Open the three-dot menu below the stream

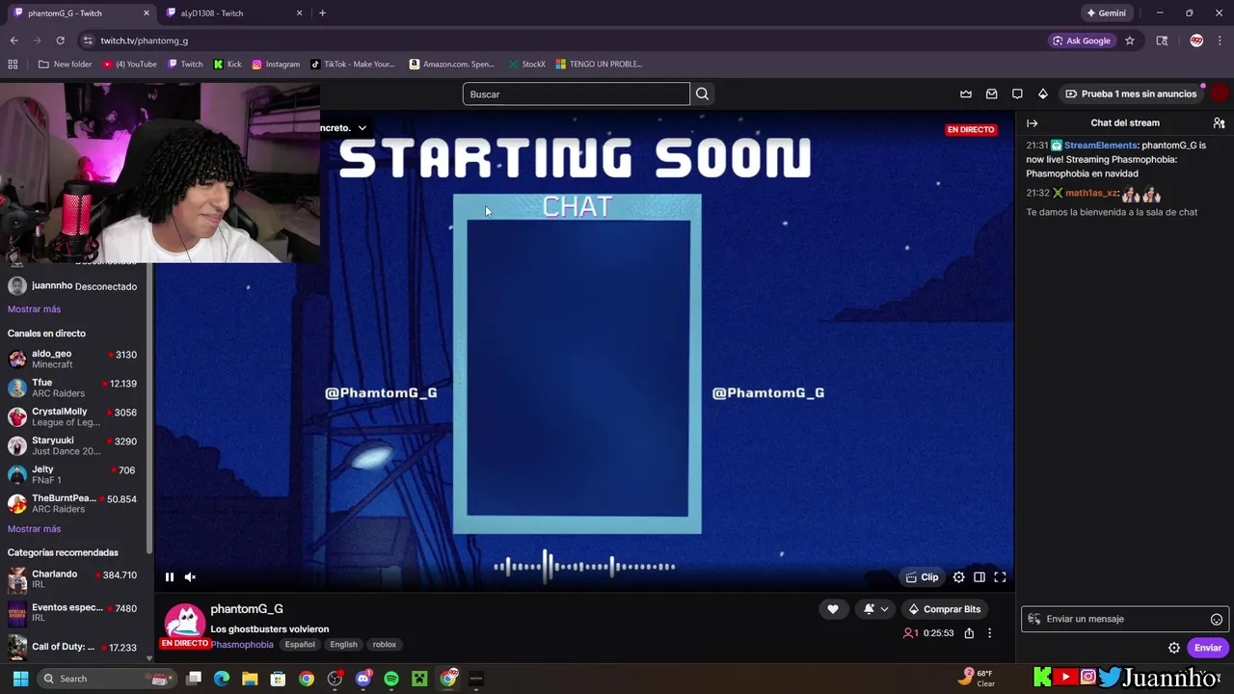[989, 633]
